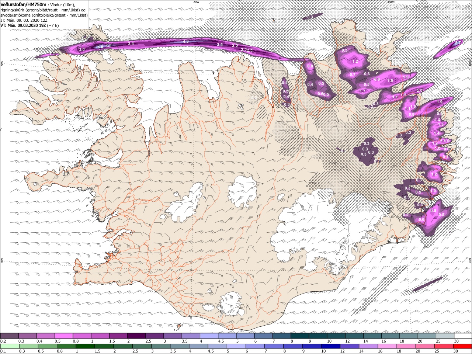Viewport: 472px width, 354px height.
Task: Click the '2.4' value in northern snow band
Action: pyautogui.click(x=131, y=44)
